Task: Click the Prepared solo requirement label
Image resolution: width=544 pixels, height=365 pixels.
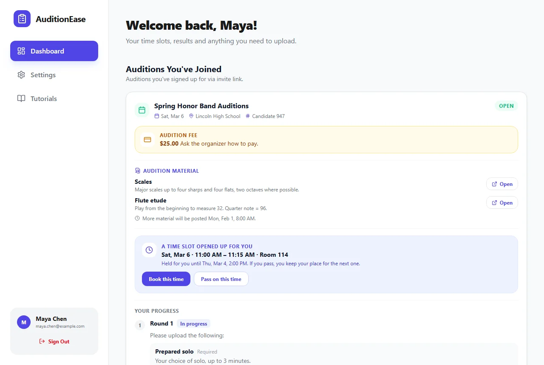Action: click(x=174, y=351)
